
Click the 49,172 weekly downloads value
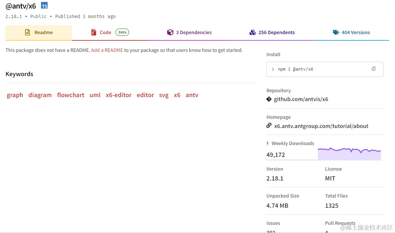pos(276,155)
